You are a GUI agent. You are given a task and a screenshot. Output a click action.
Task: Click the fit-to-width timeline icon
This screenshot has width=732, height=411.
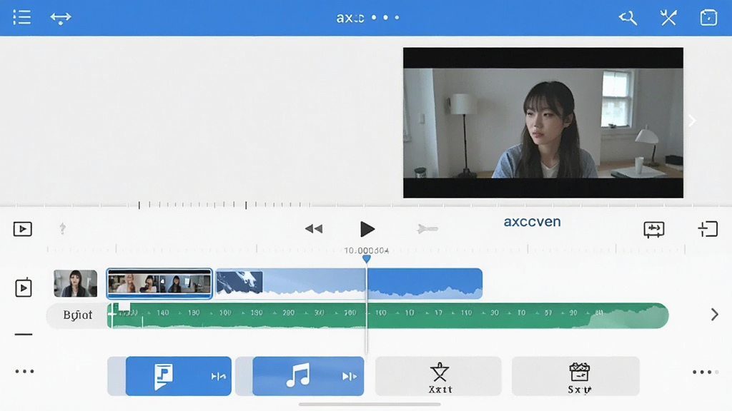pyautogui.click(x=653, y=229)
